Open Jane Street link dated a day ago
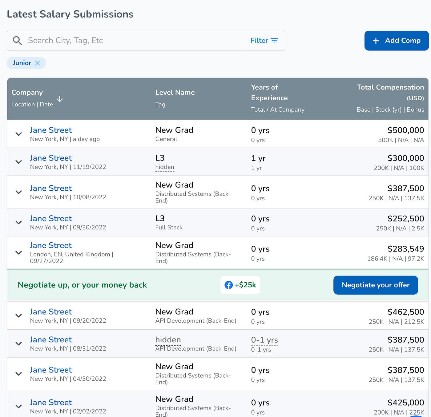The image size is (431, 417). (x=51, y=130)
